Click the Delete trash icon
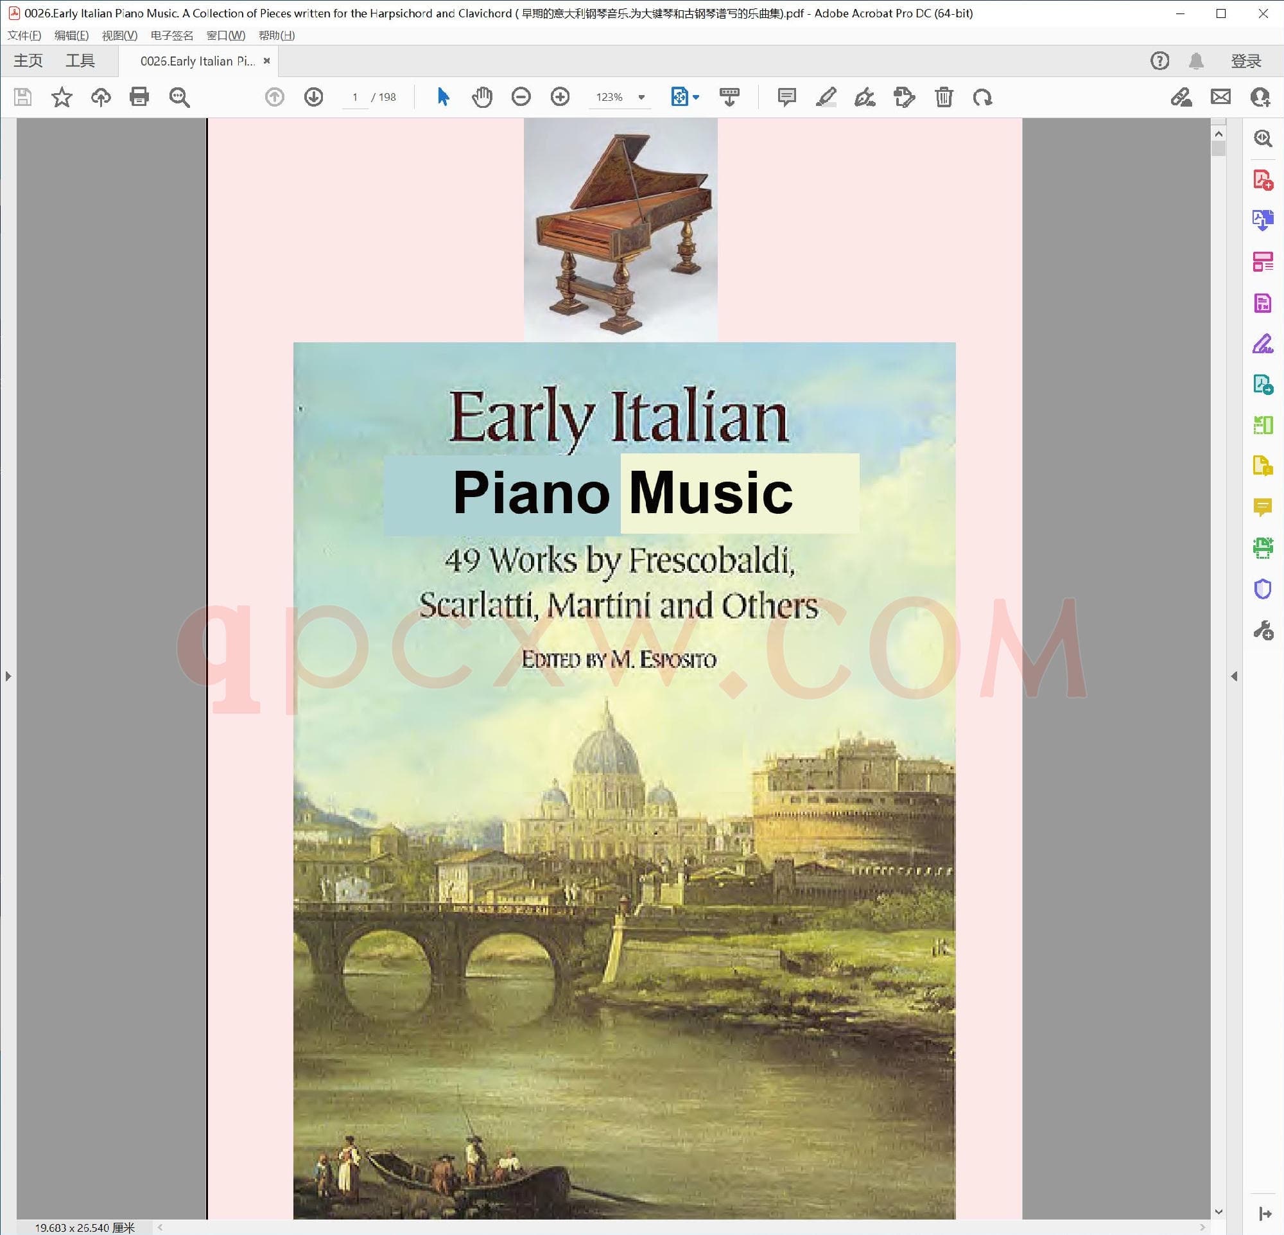Viewport: 1284px width, 1235px height. (x=943, y=97)
